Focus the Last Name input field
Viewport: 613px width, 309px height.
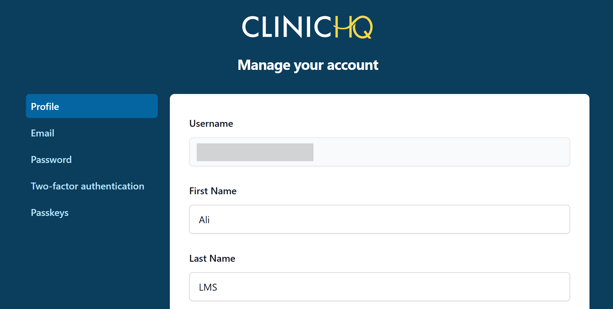379,287
